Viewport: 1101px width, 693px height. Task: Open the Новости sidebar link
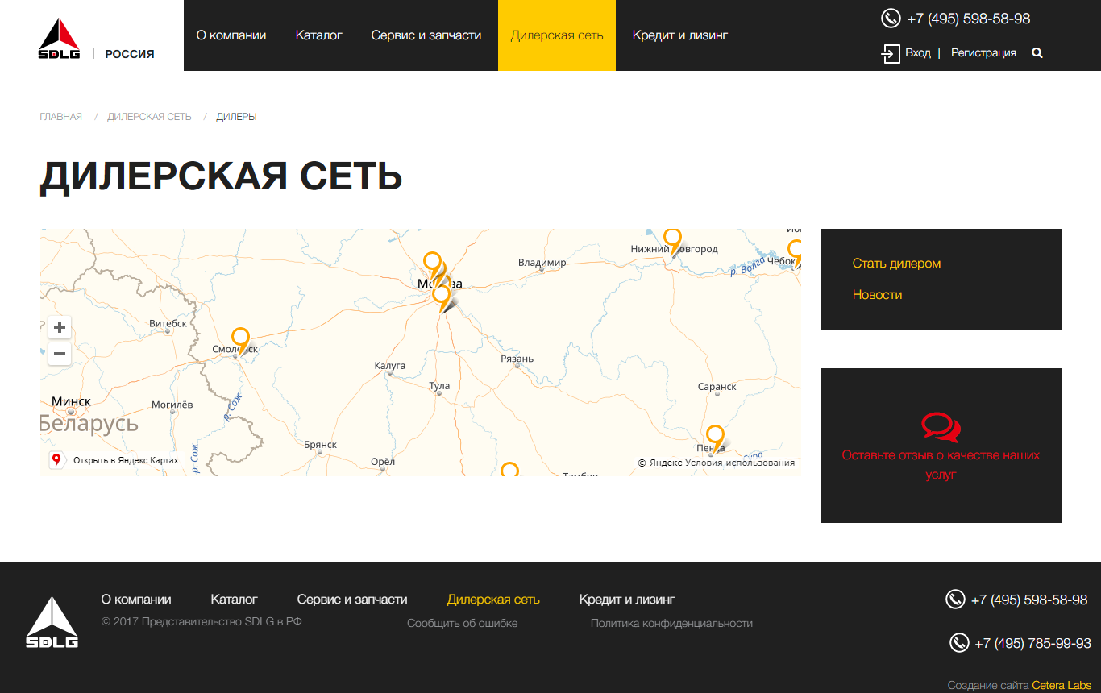(877, 295)
